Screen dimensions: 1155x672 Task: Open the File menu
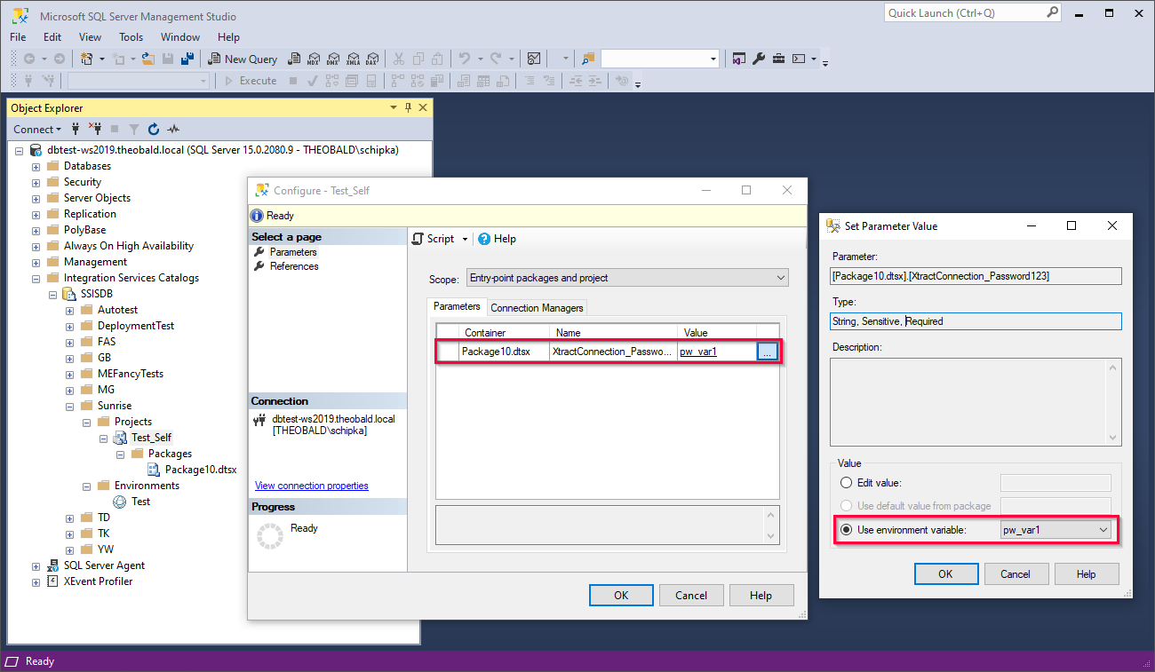(18, 37)
